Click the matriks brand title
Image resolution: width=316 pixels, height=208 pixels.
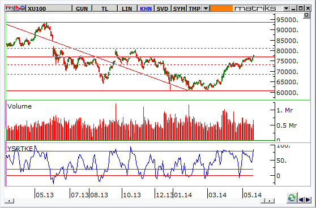pos(255,8)
